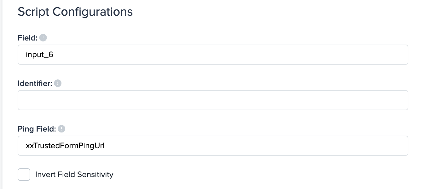Show help for the Field setting
Screen dimensions: 426x189
[x=43, y=38]
